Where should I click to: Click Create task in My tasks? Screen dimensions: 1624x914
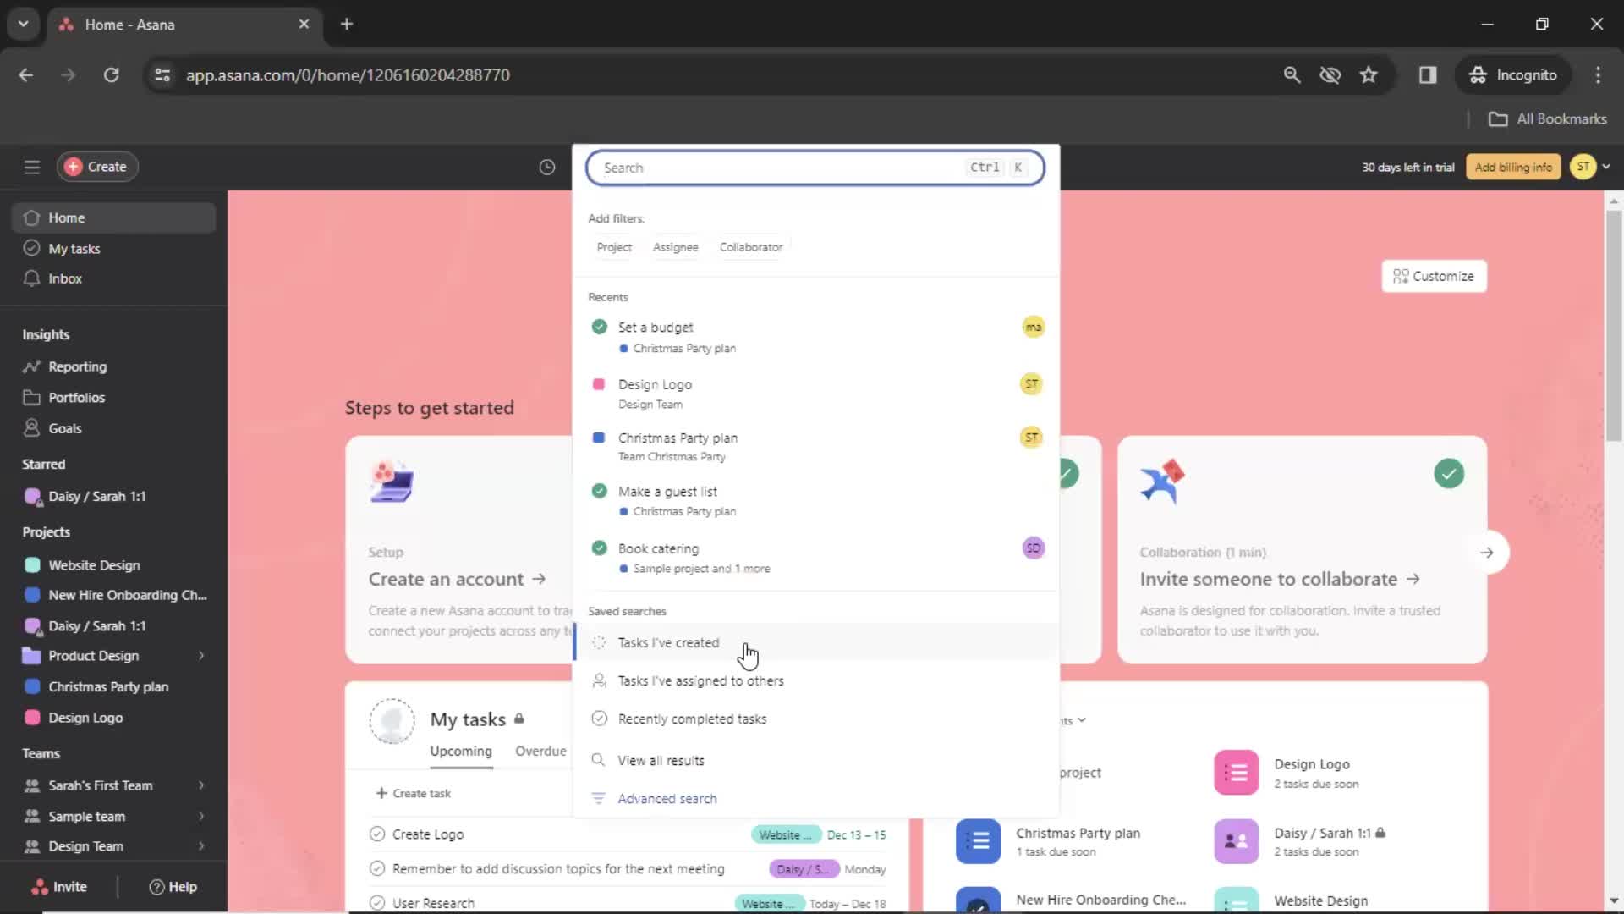413,793
